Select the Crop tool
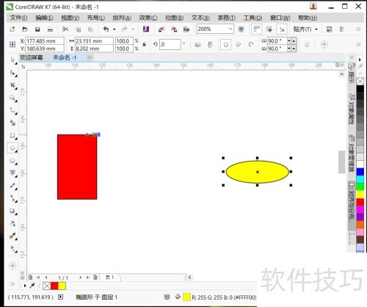This screenshot has height=307, width=367. point(12,85)
